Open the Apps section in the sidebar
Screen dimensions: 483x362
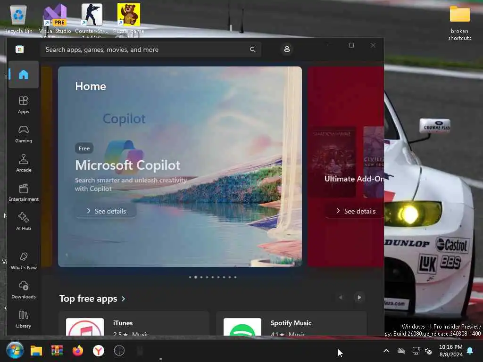24,105
